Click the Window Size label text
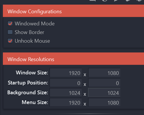The height and width of the screenshot is (115, 144). (x=32, y=73)
